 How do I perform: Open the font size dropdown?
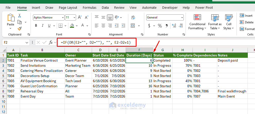75,17
